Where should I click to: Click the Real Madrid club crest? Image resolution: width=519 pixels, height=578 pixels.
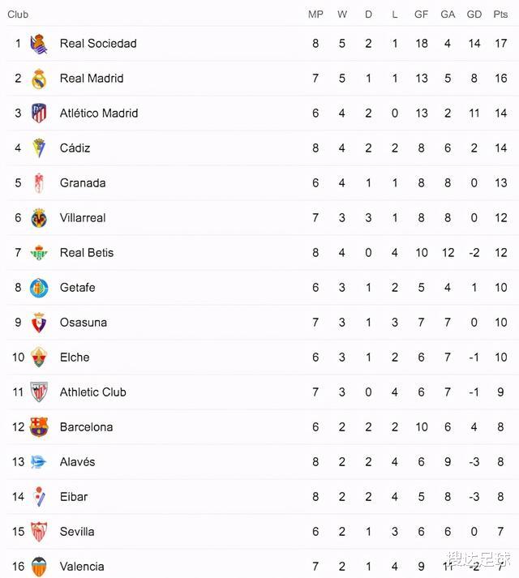point(39,79)
